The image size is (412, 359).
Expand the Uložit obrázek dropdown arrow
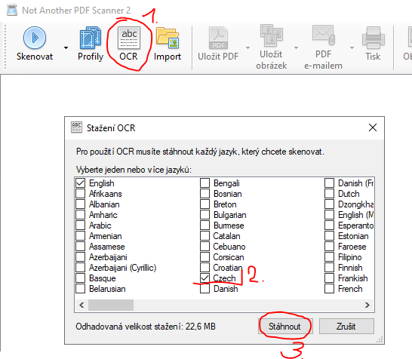tap(296, 48)
